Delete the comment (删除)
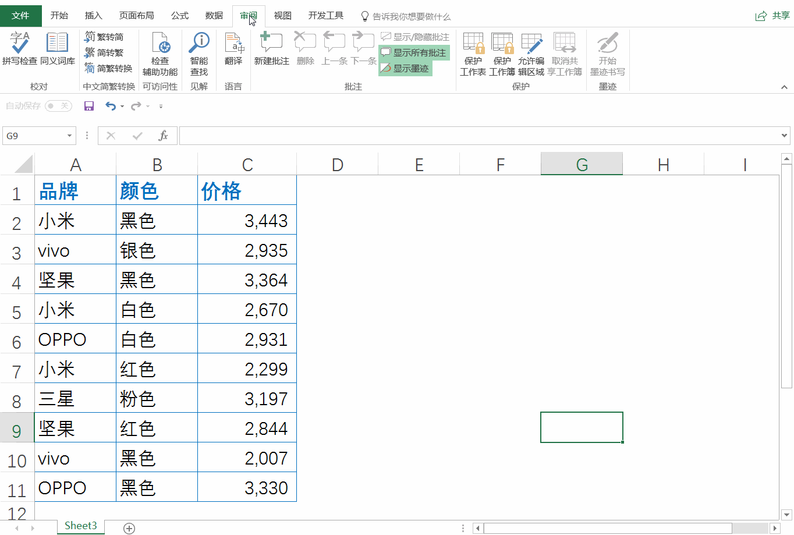Viewport: 794px width, 535px height. tap(305, 49)
